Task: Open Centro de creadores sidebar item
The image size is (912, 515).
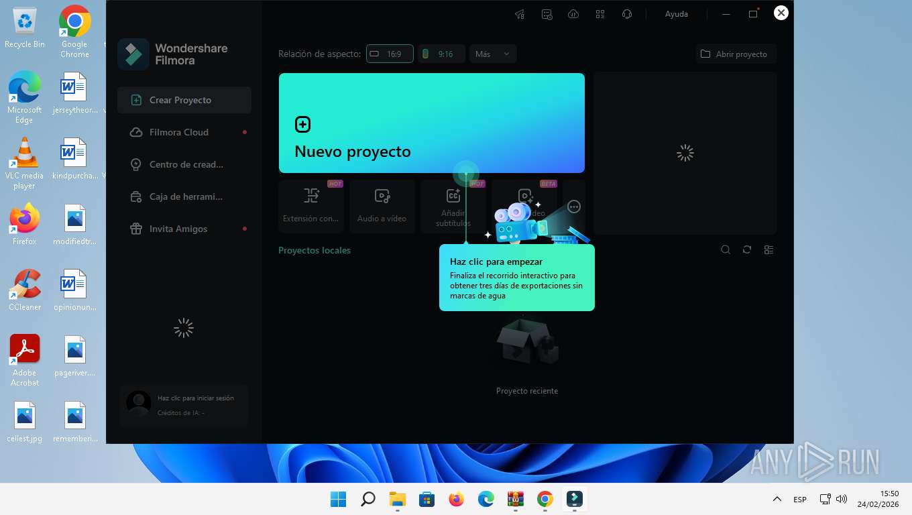Action: point(184,164)
